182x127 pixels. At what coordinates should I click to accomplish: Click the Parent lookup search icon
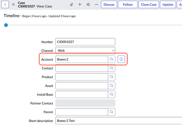click(112, 112)
